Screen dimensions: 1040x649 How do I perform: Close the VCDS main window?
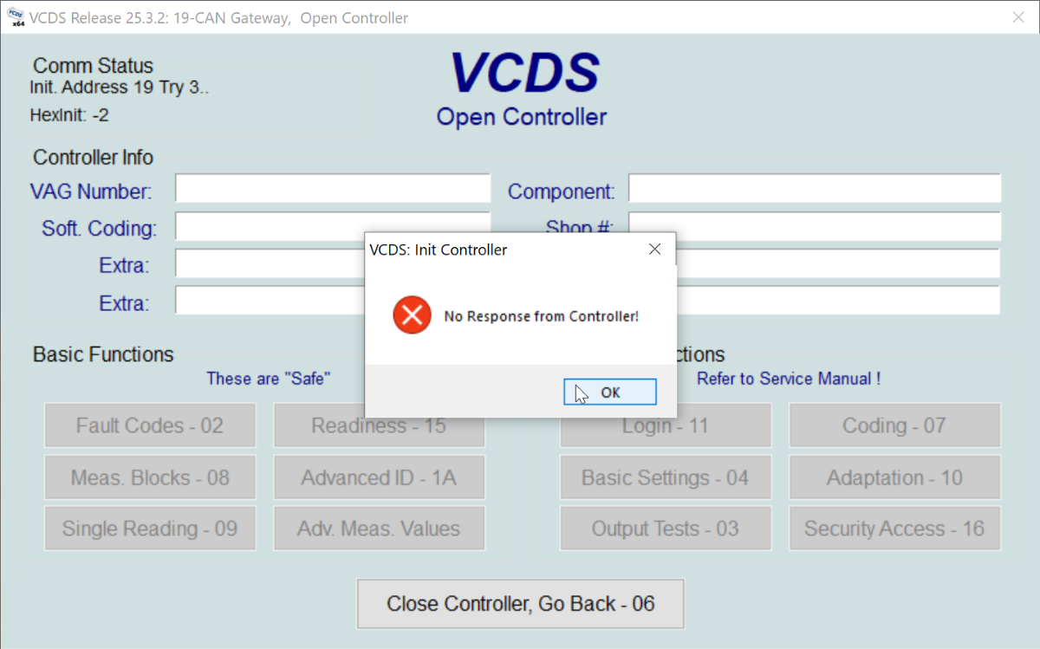pos(1020,18)
